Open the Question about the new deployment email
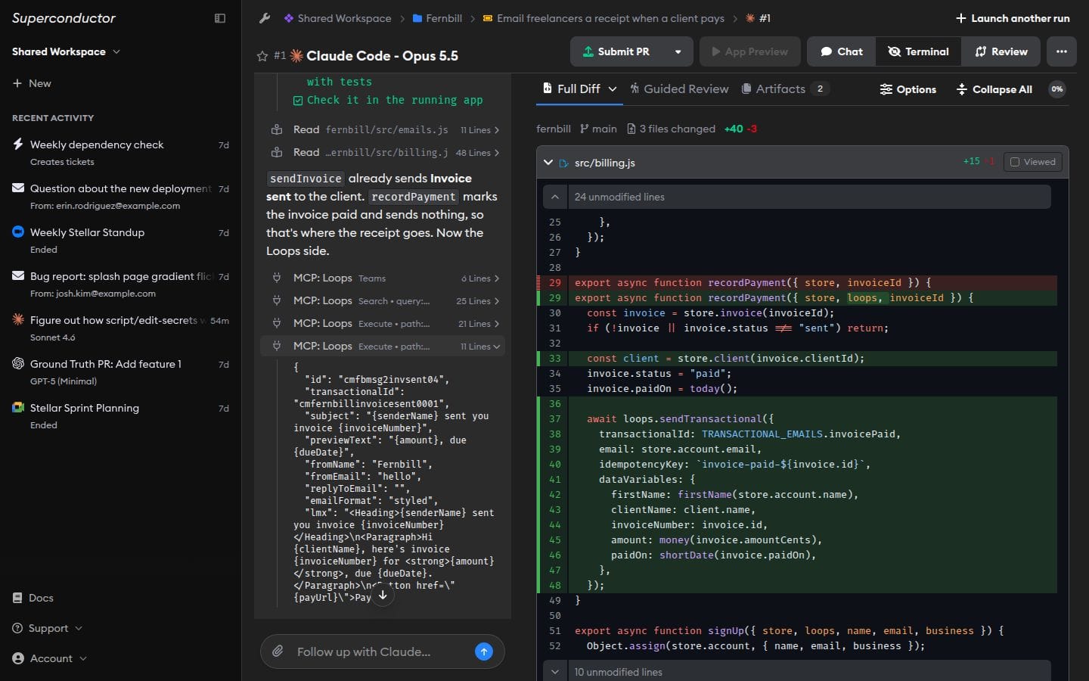Viewport: 1089px width, 681px height. click(x=121, y=196)
